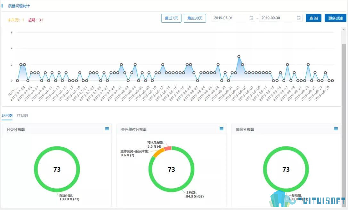
Task: Switch to the 环形图 tab
Action: coord(7,116)
